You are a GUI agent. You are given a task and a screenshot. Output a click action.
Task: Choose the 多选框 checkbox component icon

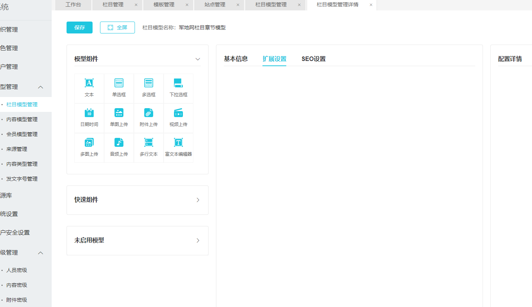pos(149,83)
